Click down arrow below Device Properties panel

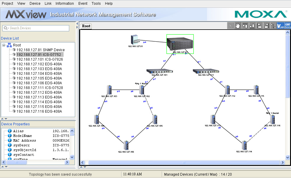(6, 167)
